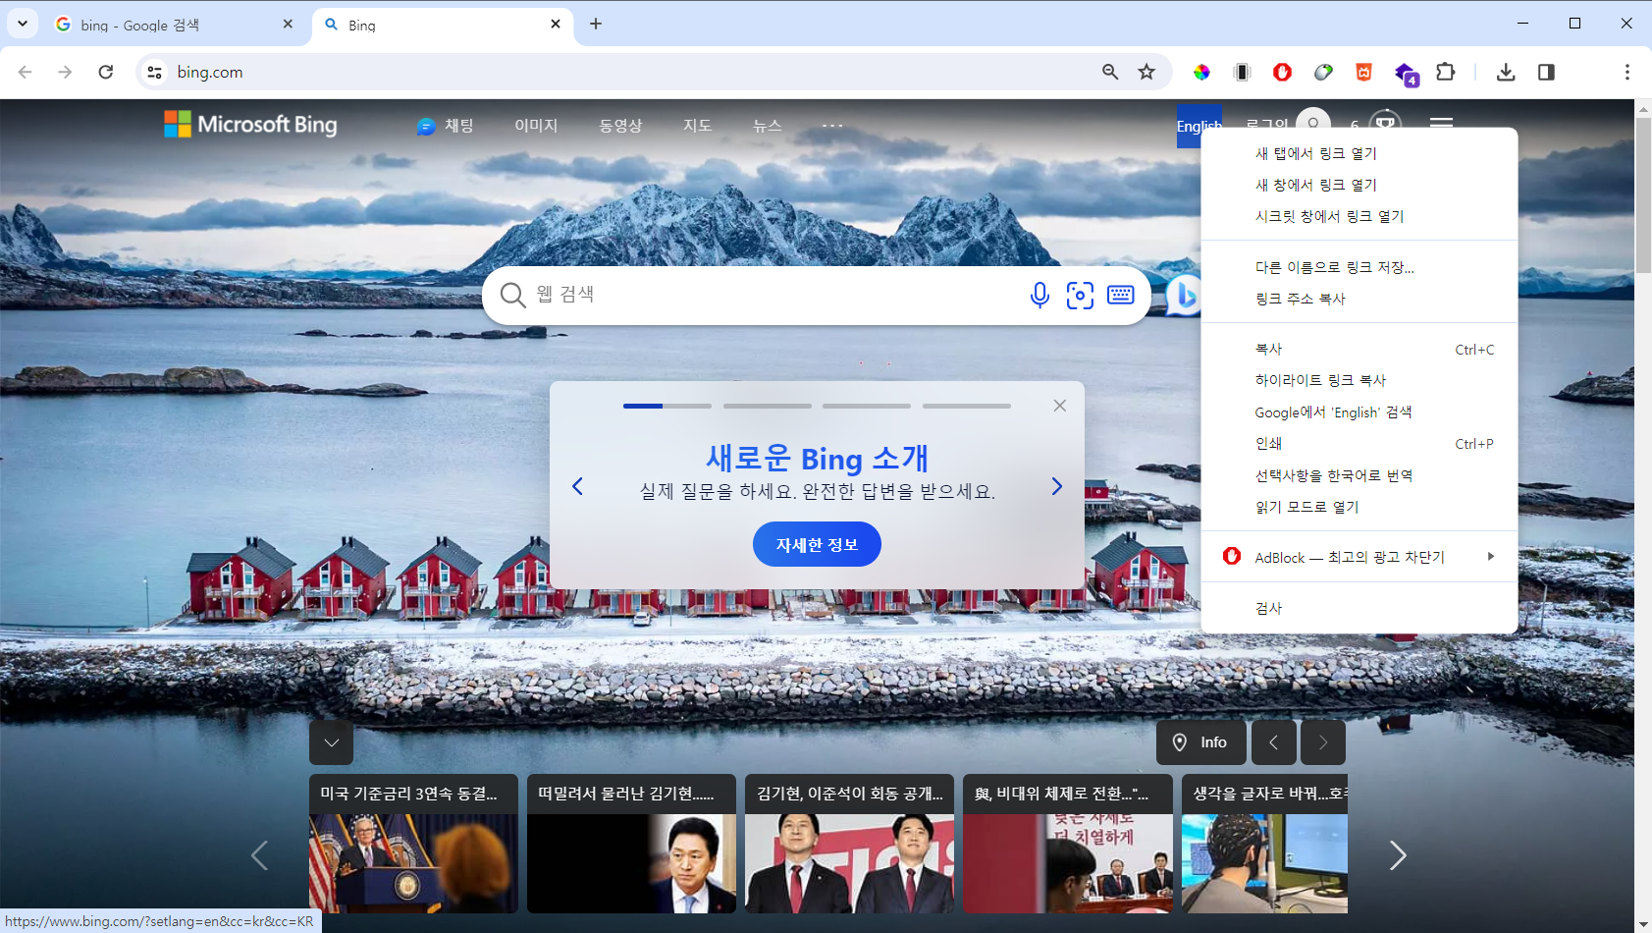Click the Microsoft Bing logo
1652x933 pixels.
250,125
